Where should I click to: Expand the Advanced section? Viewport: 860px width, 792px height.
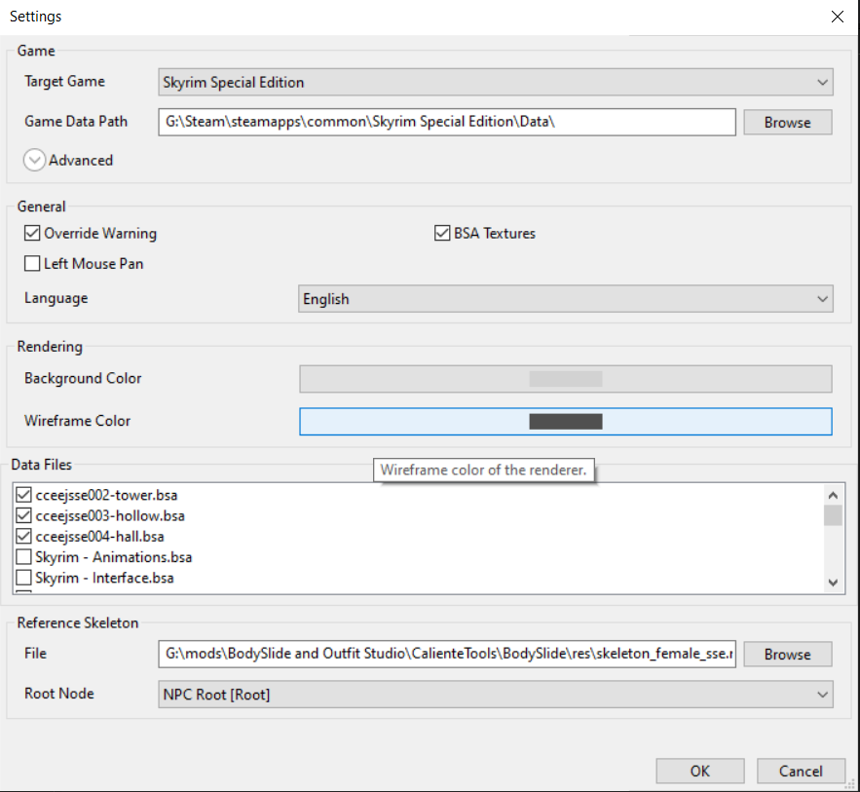pyautogui.click(x=34, y=160)
